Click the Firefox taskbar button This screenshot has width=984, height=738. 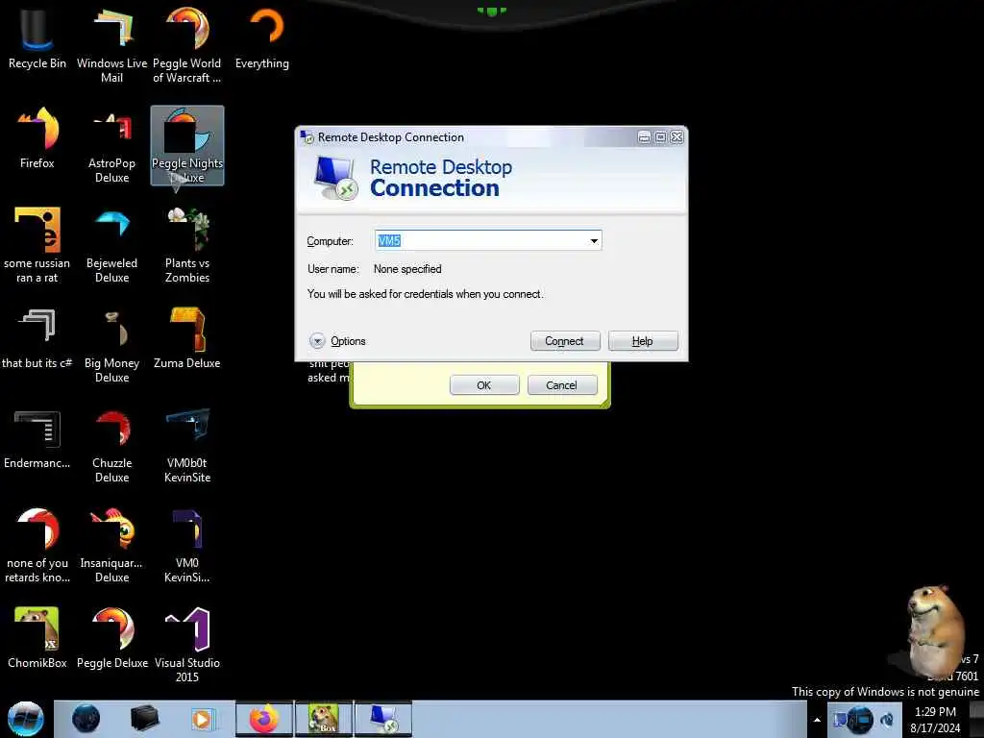(x=264, y=719)
